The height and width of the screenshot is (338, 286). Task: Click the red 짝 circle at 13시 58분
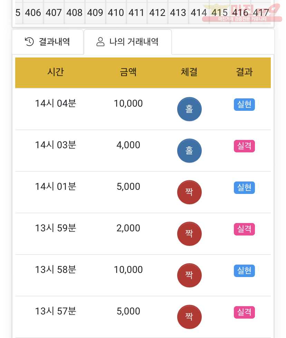pyautogui.click(x=189, y=275)
